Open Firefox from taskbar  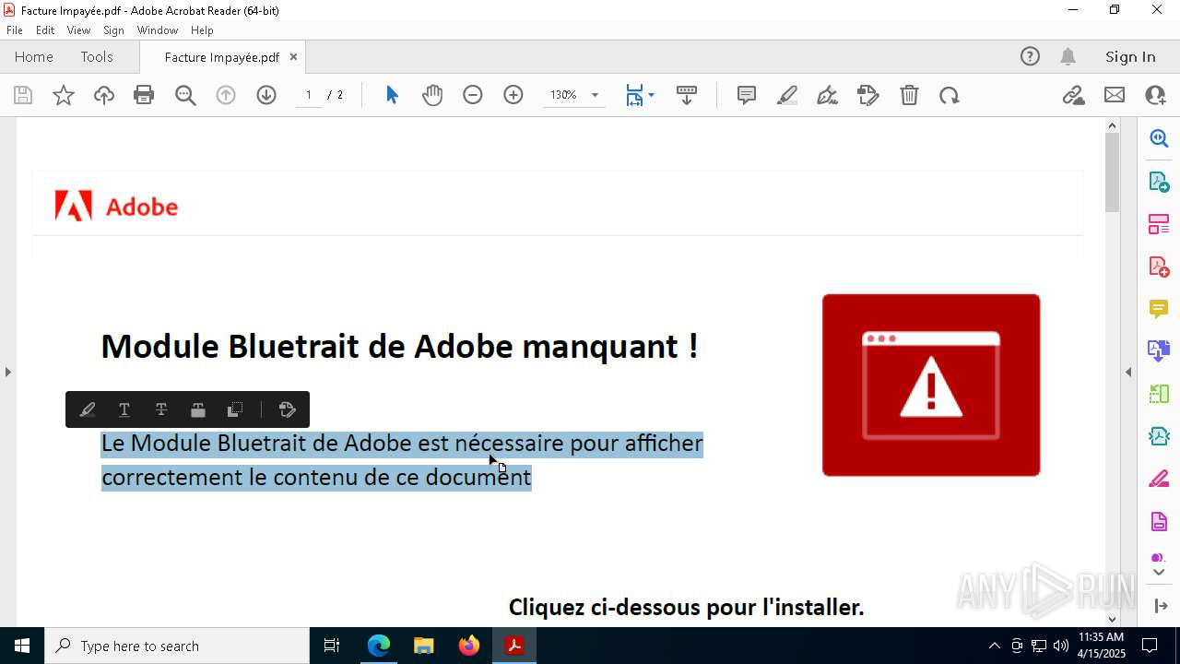(x=469, y=646)
